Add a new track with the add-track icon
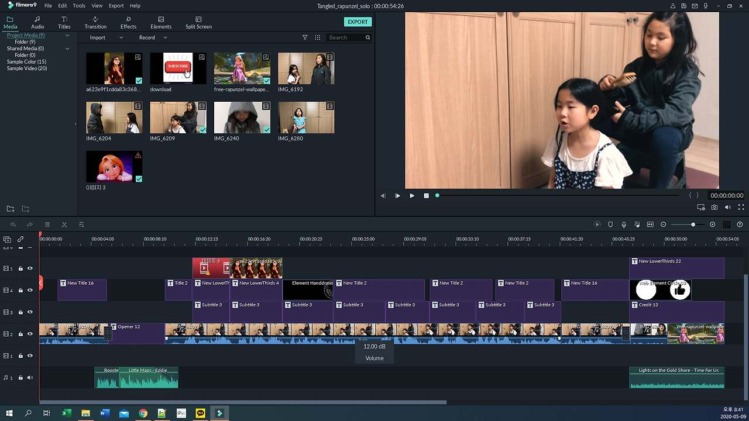The width and height of the screenshot is (749, 421). click(7, 239)
